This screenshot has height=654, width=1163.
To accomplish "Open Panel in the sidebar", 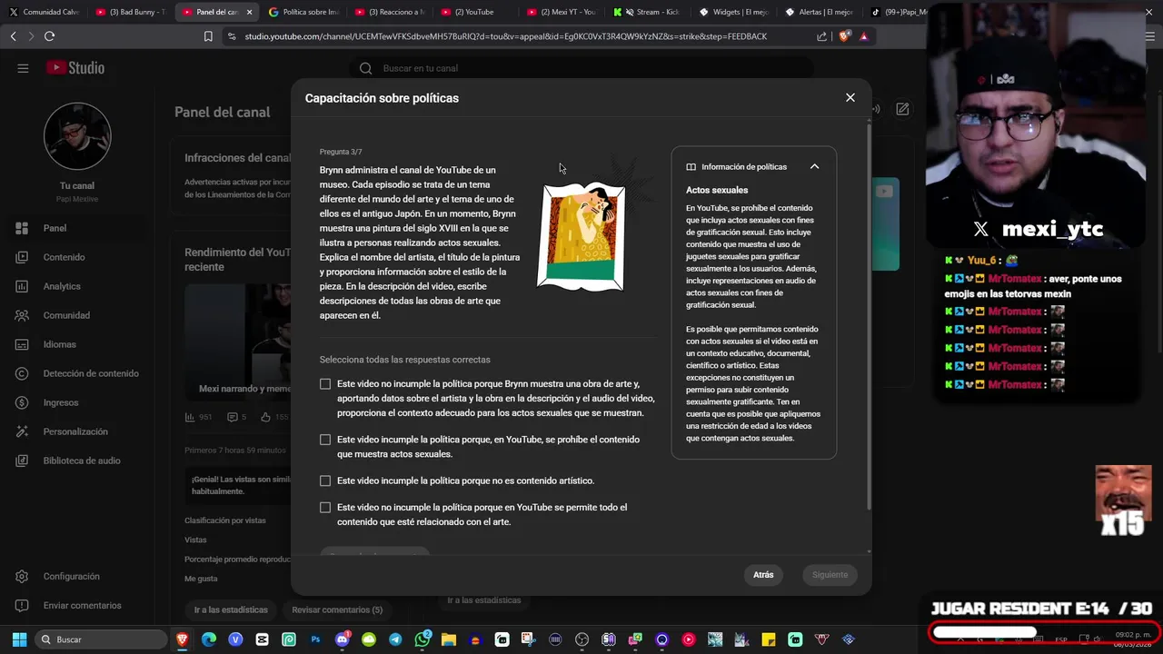I will click(x=77, y=228).
